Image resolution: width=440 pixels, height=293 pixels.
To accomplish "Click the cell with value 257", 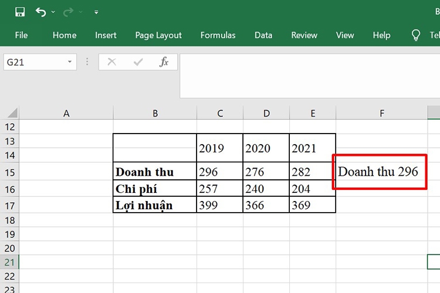I will 220,189.
